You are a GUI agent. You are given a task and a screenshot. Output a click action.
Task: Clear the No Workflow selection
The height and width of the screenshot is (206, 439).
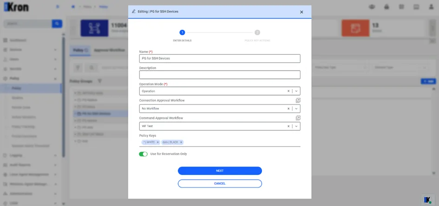coord(288,109)
